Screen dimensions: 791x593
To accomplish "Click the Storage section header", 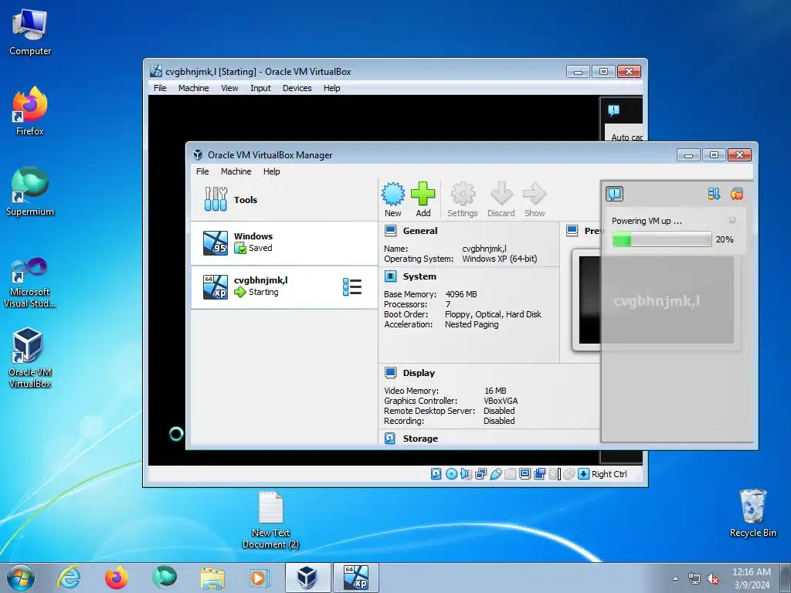I will tap(420, 439).
